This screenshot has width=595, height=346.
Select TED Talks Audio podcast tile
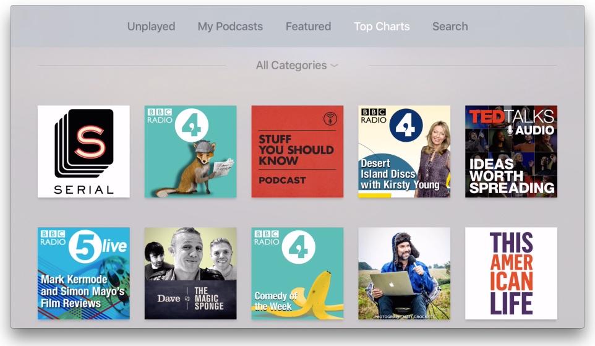[511, 152]
